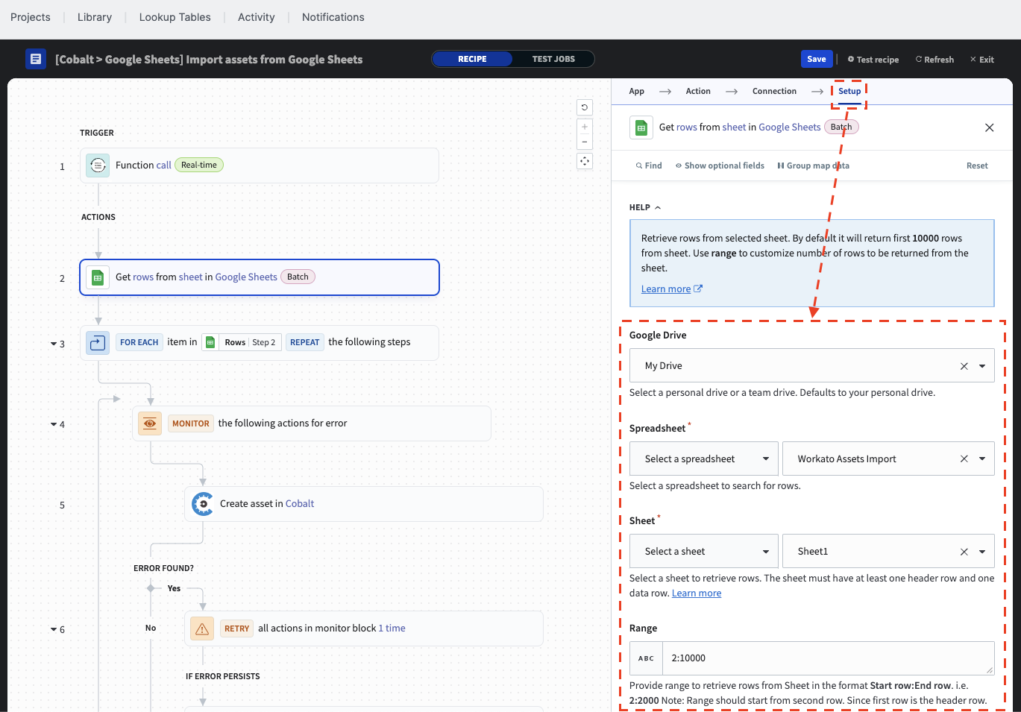Open Lookup Tables
Image resolution: width=1021 pixels, height=712 pixels.
(x=175, y=17)
